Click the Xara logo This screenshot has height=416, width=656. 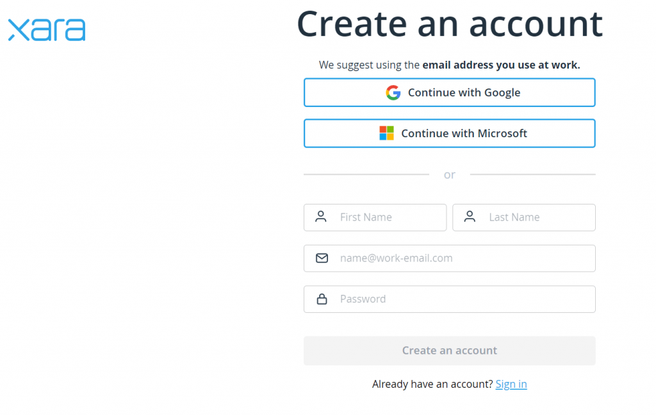click(45, 29)
